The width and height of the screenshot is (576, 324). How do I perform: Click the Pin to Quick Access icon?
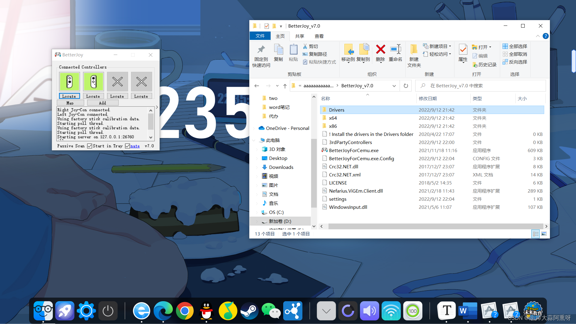tap(261, 49)
